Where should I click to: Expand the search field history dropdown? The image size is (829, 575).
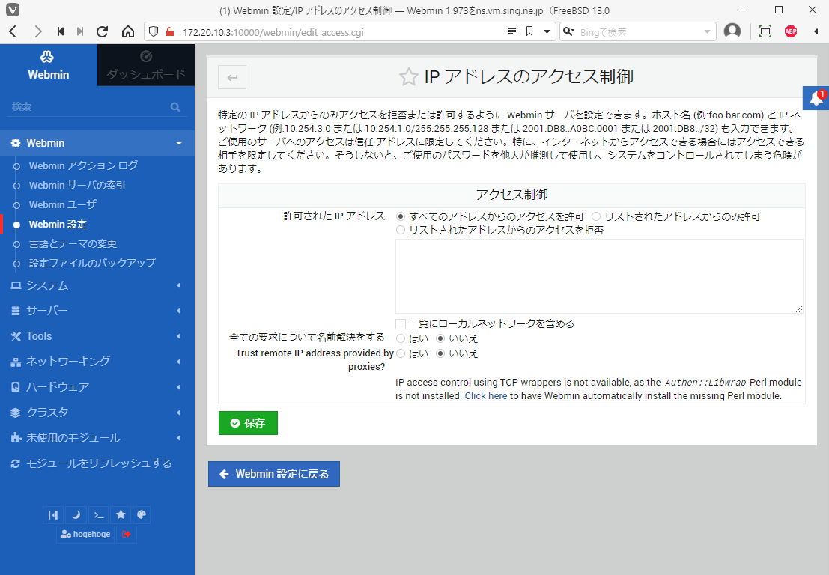coord(707,31)
